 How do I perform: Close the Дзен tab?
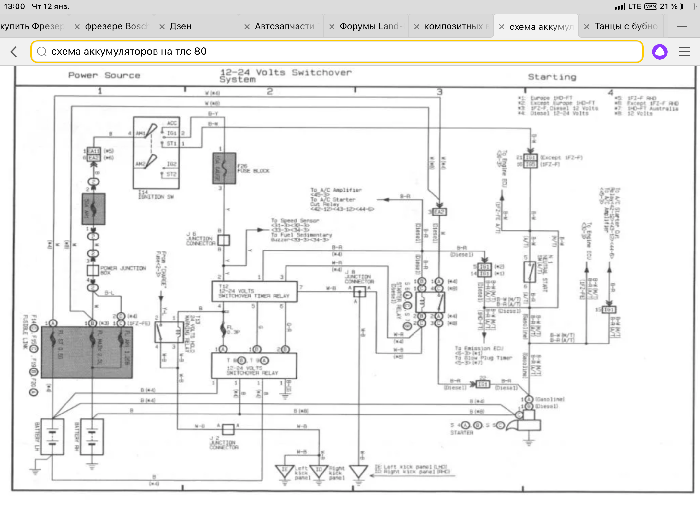[x=162, y=27]
